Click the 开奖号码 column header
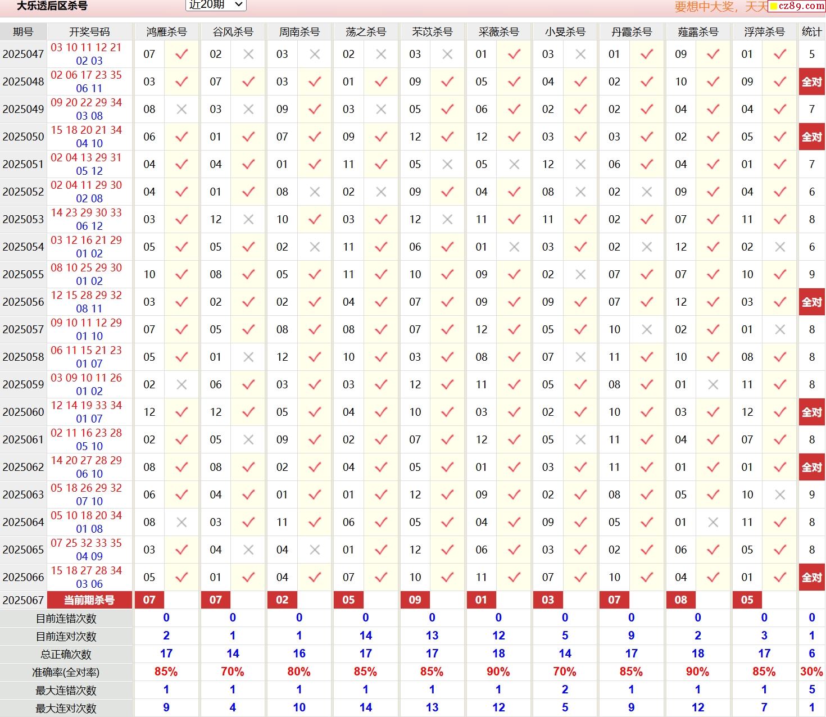This screenshot has width=826, height=717. 89,32
